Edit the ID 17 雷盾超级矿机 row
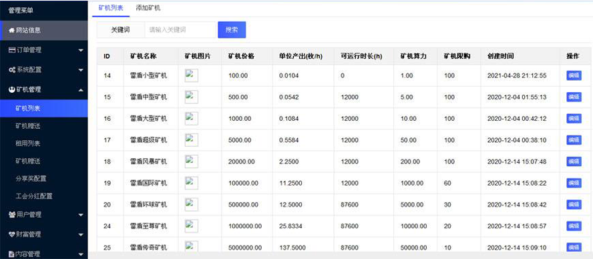This screenshot has height=259, width=593. [x=574, y=140]
